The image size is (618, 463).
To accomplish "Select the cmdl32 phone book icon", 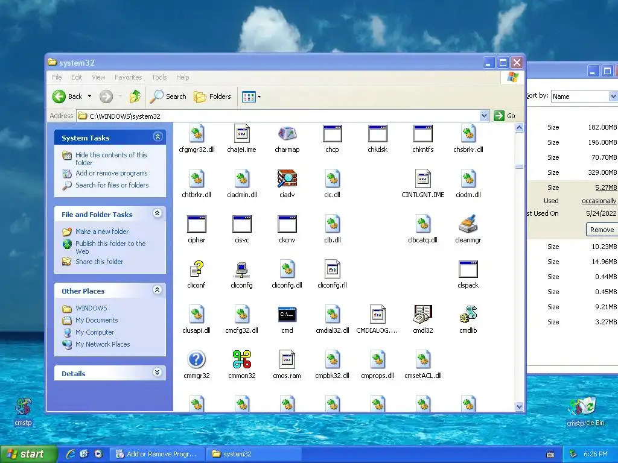I will pyautogui.click(x=423, y=315).
